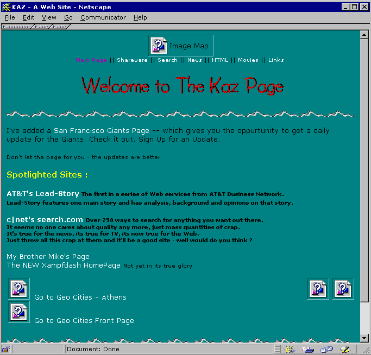
Task: Click the Netscape icon in the title bar
Action: coord(6,7)
